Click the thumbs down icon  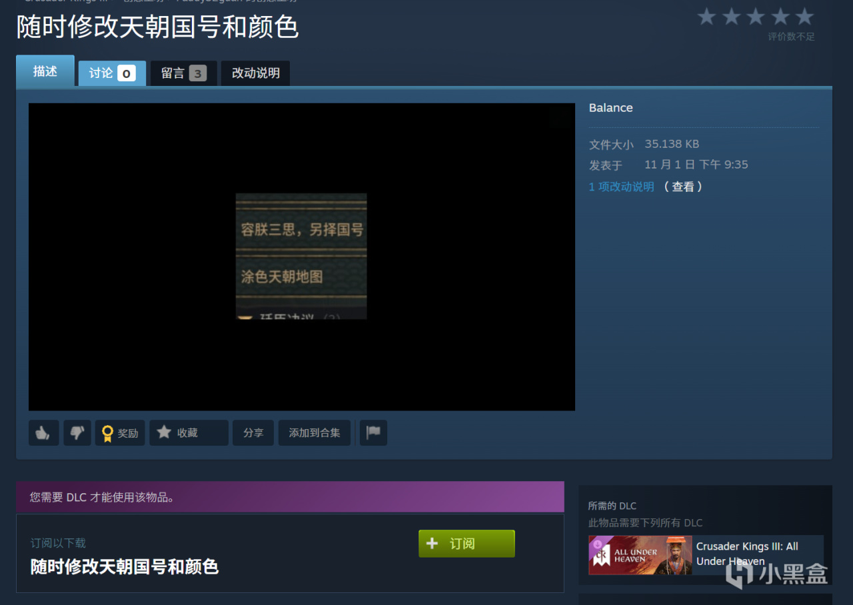(77, 433)
